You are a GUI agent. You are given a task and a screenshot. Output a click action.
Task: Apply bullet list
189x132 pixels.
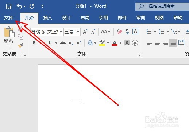coord(149,32)
